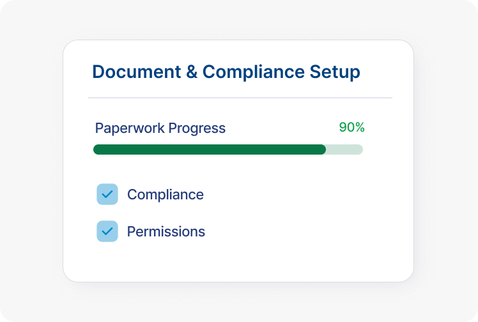Viewport: 478px width, 322px height.
Task: Click the light unfilled end of progress bar
Action: [x=345, y=149]
